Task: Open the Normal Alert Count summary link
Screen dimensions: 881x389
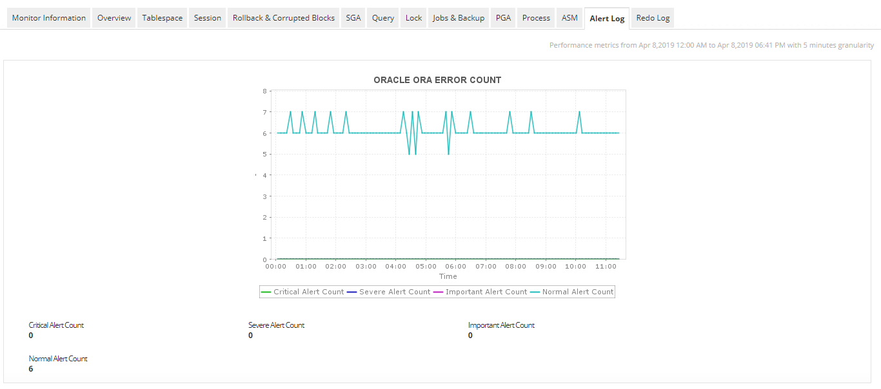Action: 58,358
